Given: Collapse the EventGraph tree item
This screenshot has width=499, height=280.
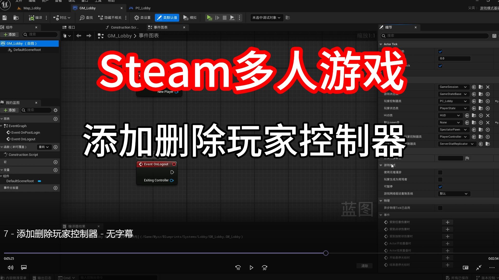Looking at the screenshot, I should [2, 126].
